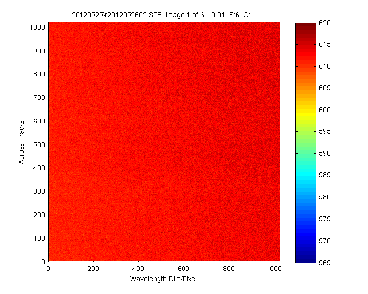
Task: Click the 'Wavelength Dim/Pixel' x-axis label
Action: [x=163, y=279]
